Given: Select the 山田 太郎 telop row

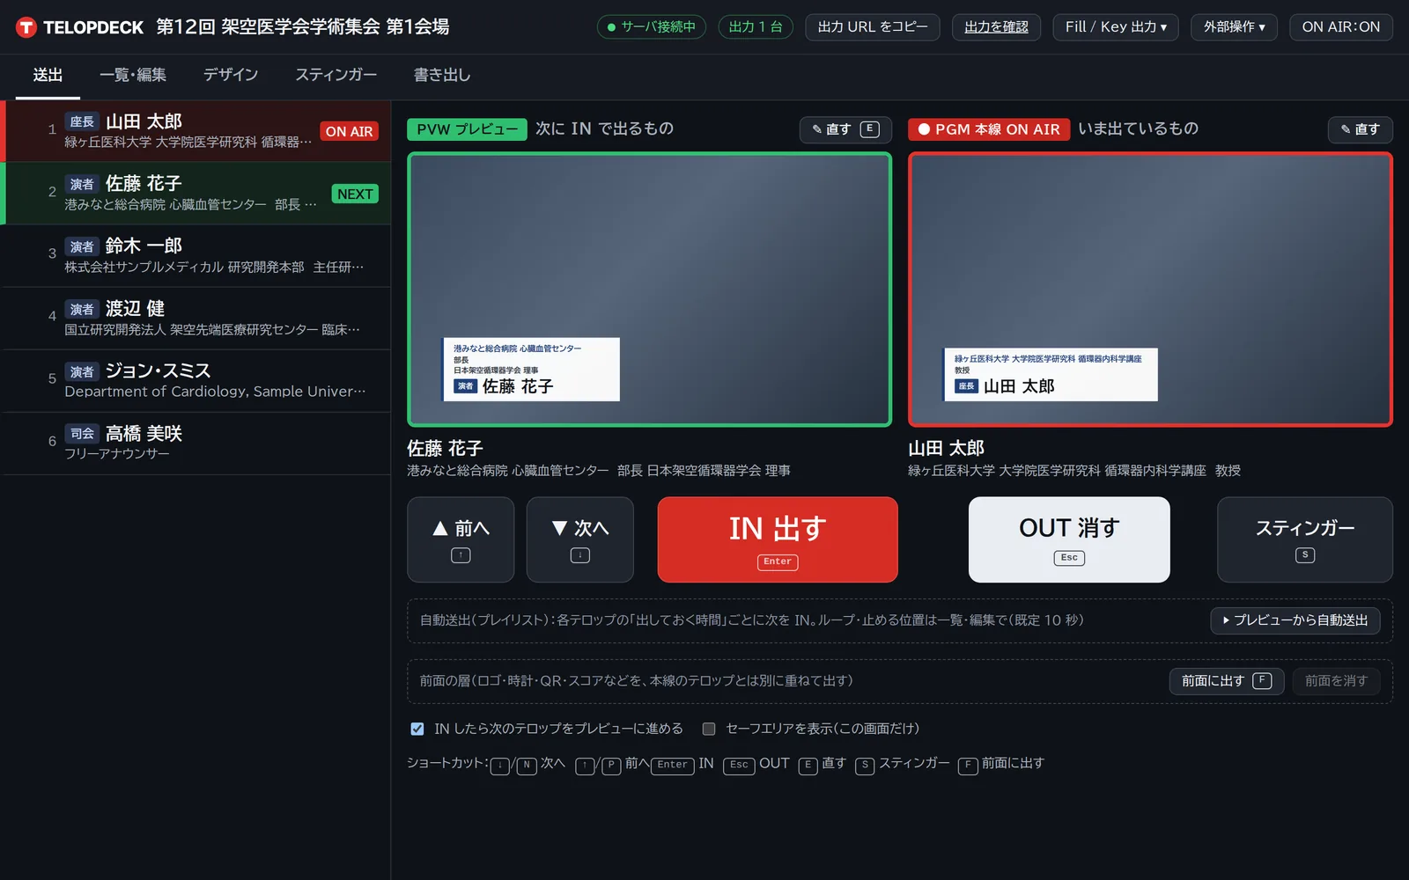Looking at the screenshot, I should pyautogui.click(x=195, y=131).
